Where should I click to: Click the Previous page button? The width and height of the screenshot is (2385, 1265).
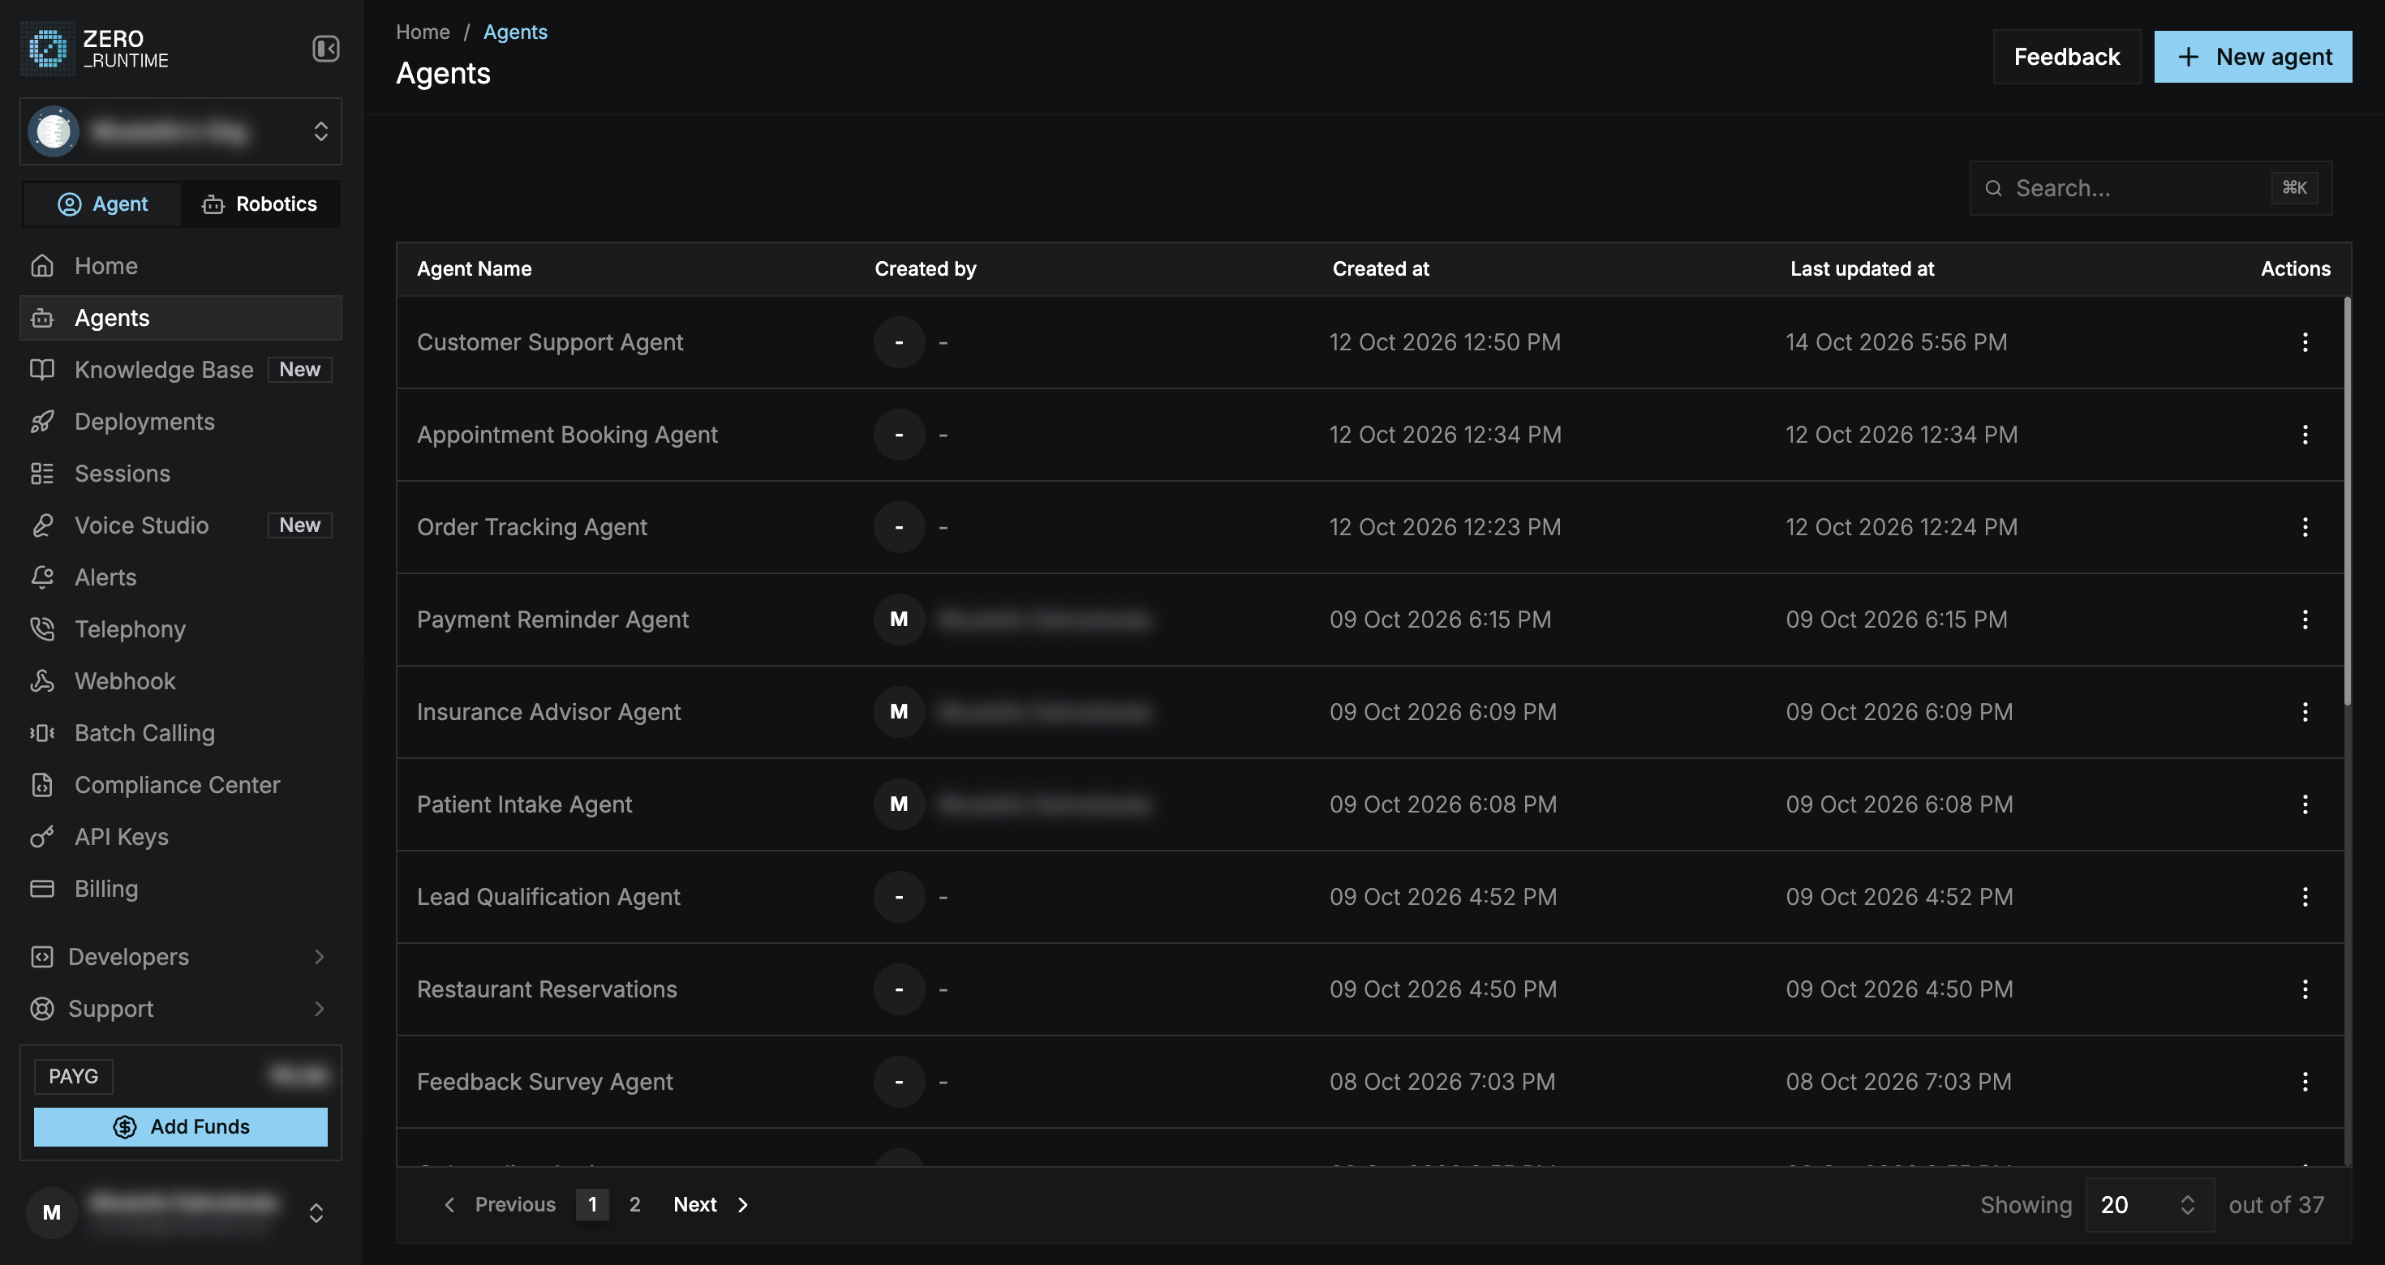(x=500, y=1204)
